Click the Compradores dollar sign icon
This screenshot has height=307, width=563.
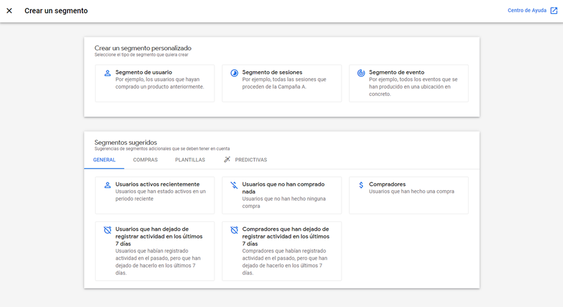point(361,185)
